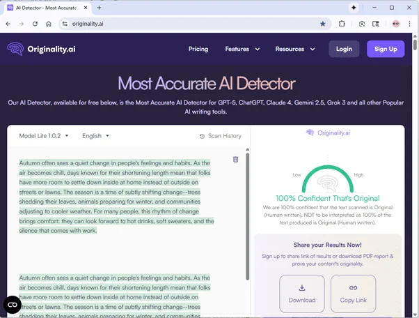Click the AI score gauge arc
The height and width of the screenshot is (318, 419).
(328, 179)
